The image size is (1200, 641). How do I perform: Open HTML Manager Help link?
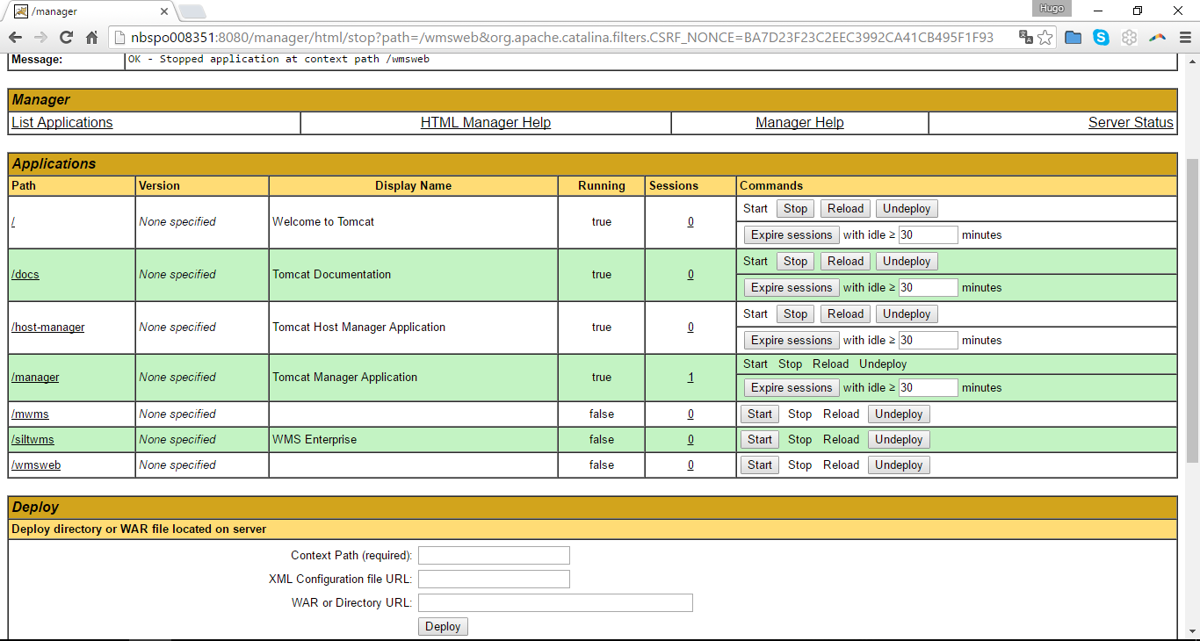[486, 123]
